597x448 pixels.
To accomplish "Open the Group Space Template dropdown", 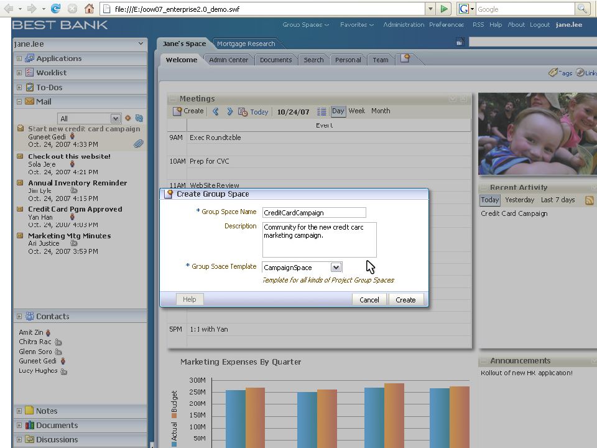I will (x=336, y=267).
